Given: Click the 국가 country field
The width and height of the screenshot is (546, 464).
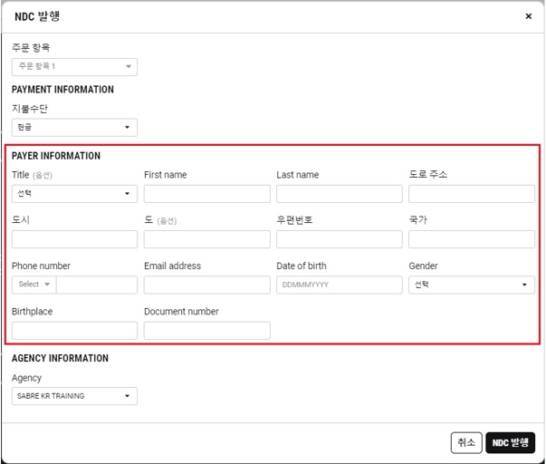Looking at the screenshot, I should (x=472, y=239).
